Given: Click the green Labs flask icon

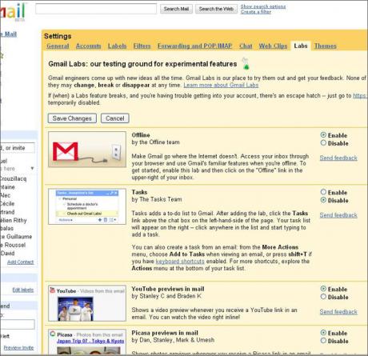Looking at the screenshot, I should click(x=246, y=64).
